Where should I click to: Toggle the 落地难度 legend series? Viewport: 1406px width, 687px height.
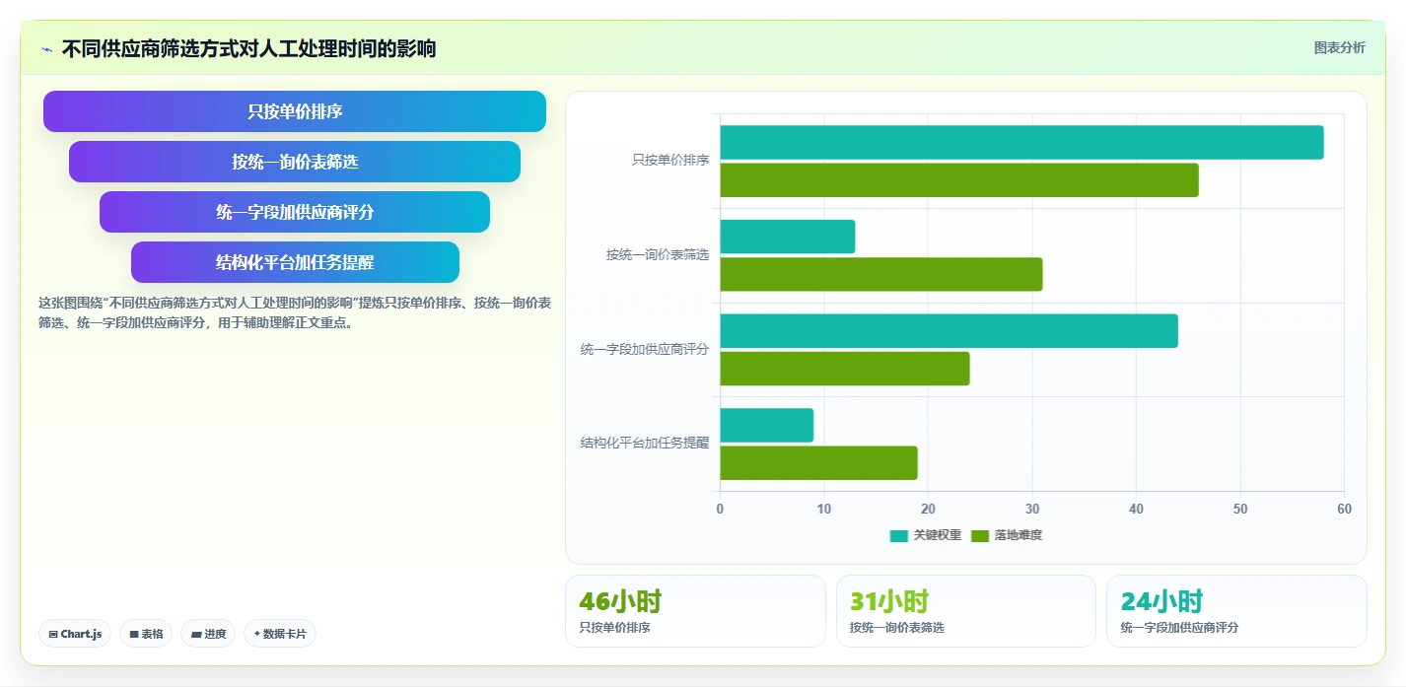tap(1007, 535)
